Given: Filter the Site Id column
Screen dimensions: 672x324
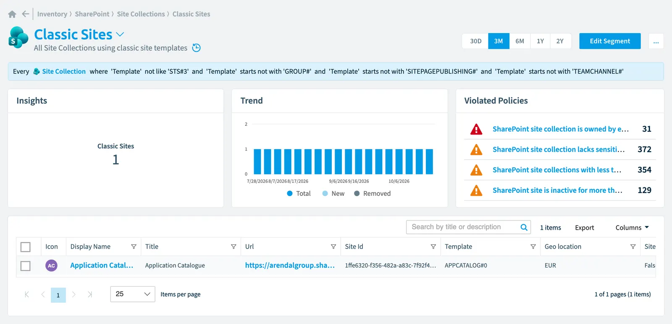Looking at the screenshot, I should [433, 246].
